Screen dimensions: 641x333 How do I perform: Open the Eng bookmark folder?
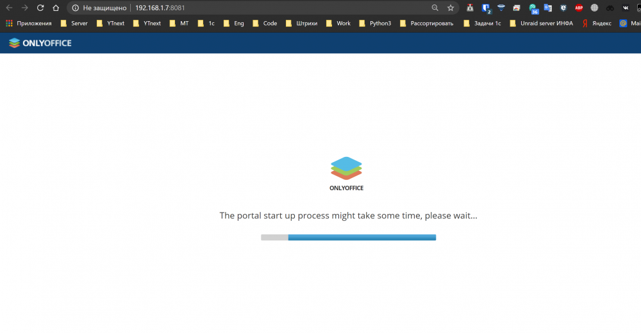tap(233, 23)
